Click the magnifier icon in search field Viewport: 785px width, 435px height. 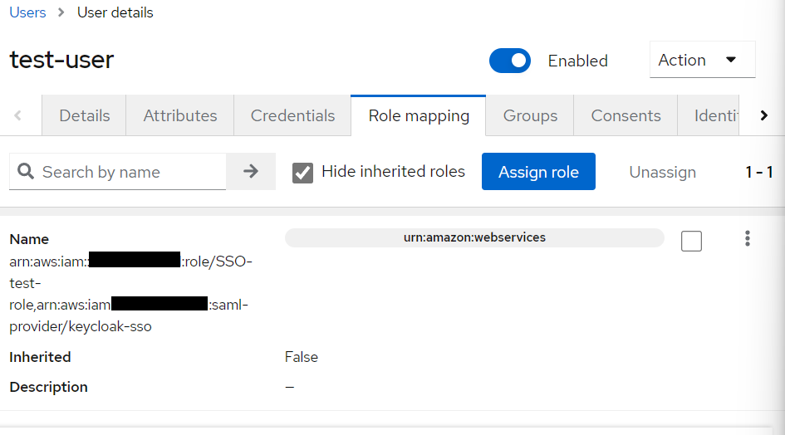tap(26, 172)
